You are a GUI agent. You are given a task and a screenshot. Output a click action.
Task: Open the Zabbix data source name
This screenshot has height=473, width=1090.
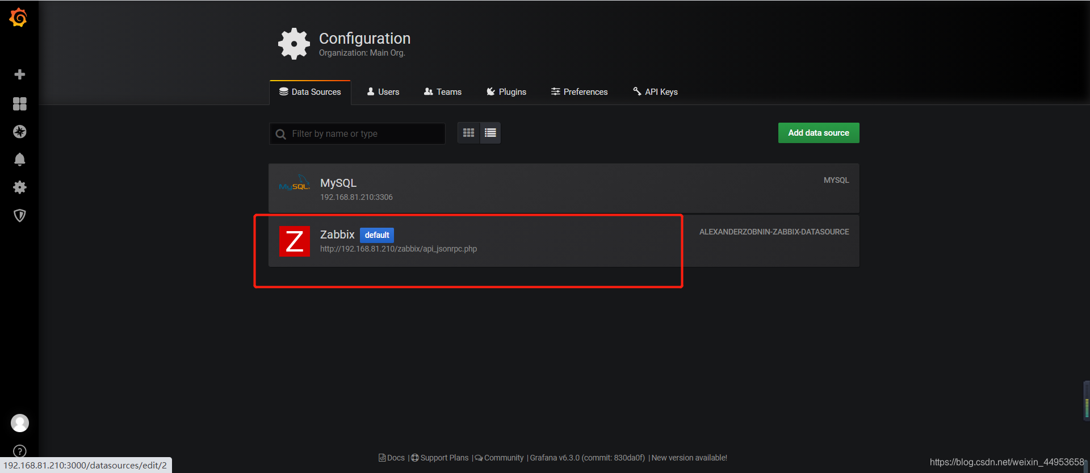click(337, 235)
